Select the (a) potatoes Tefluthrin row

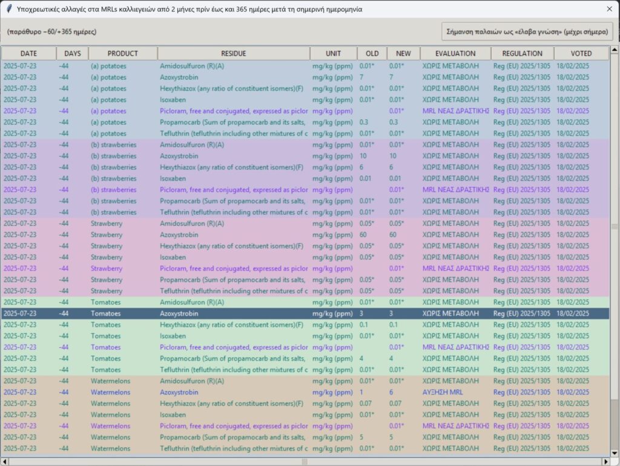pos(305,134)
